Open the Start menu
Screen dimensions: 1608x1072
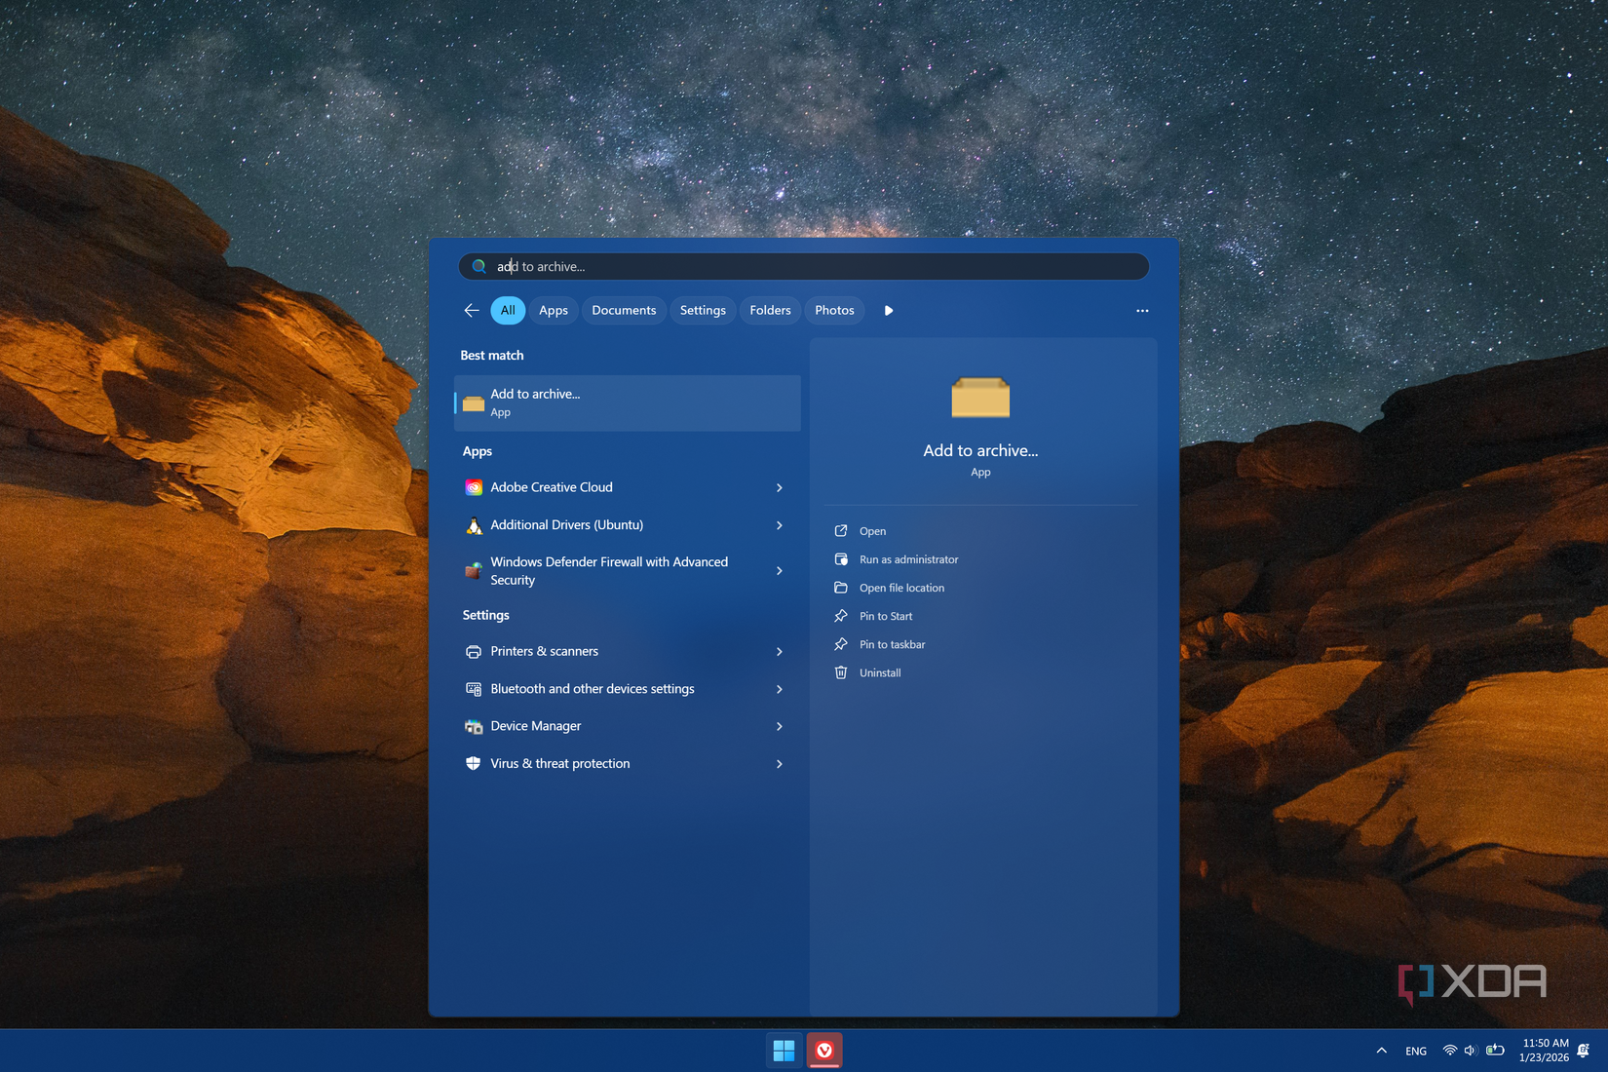coord(784,1051)
